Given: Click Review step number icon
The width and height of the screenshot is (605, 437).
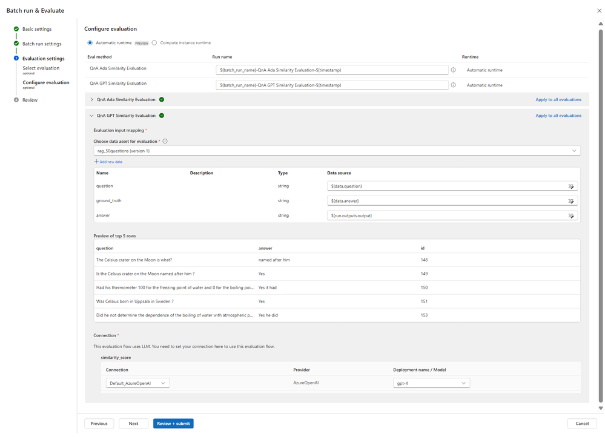Looking at the screenshot, I should click(16, 100).
